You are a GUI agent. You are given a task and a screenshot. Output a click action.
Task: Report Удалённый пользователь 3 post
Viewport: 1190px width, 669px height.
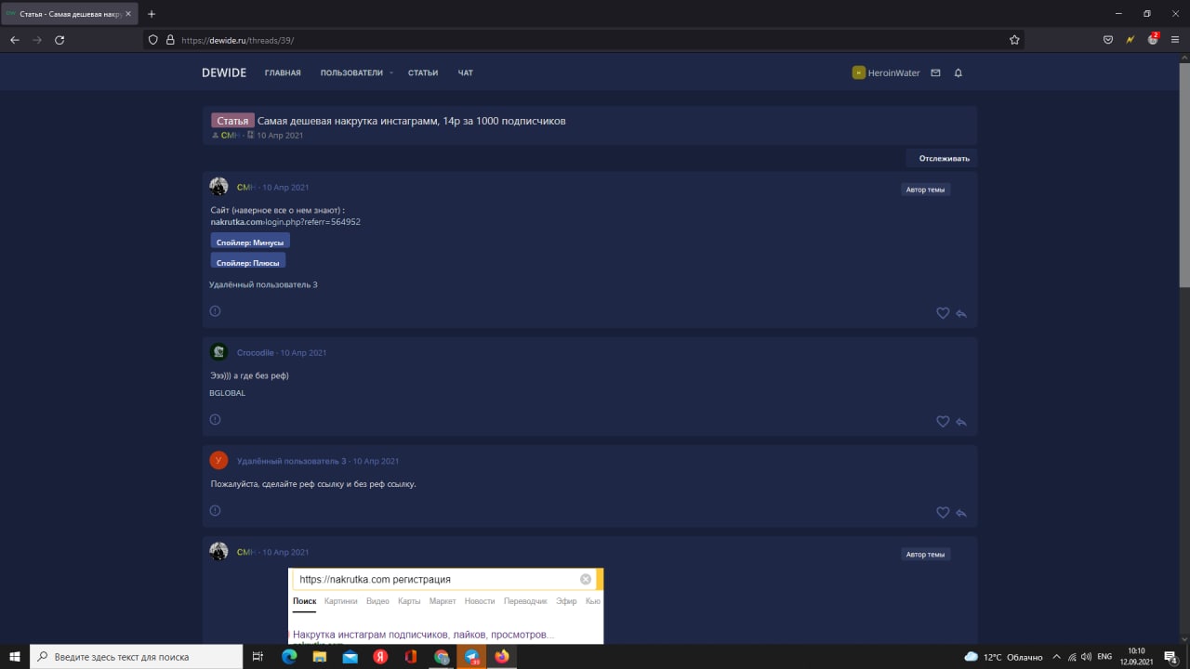(215, 510)
